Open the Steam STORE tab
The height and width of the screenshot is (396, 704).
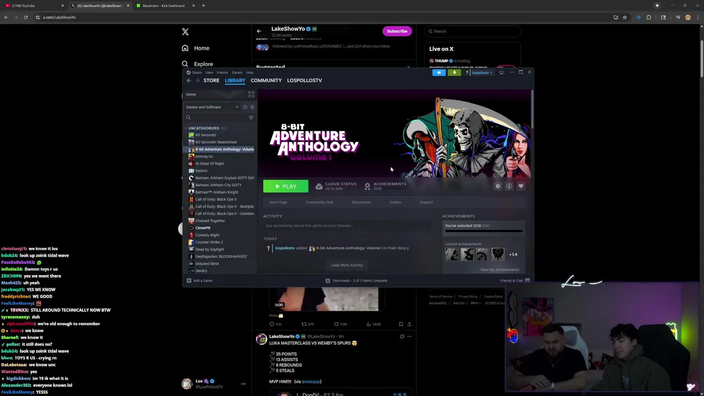pyautogui.click(x=211, y=80)
